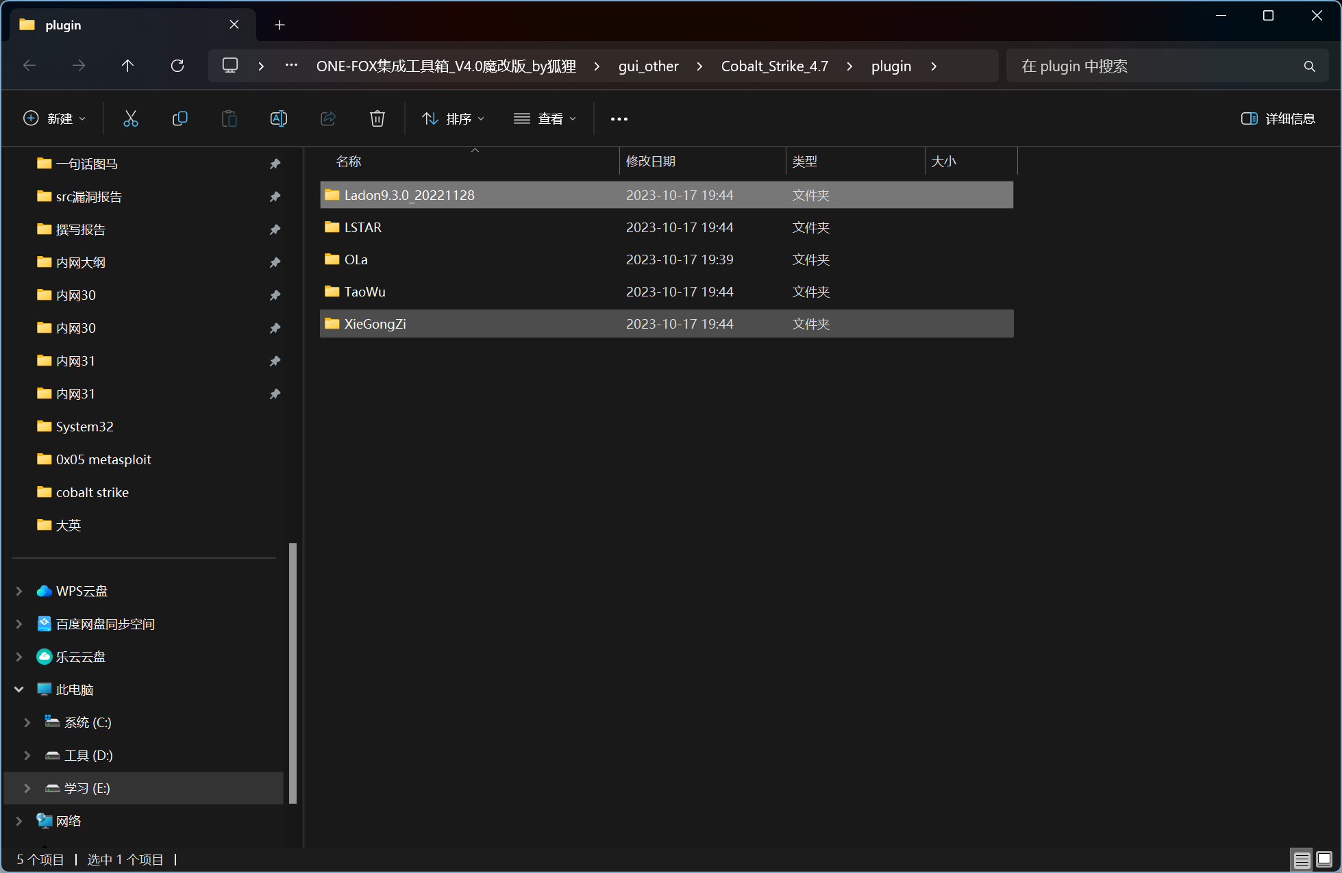
Task: Select the Ladon9.3.0_20221128 folder
Action: tap(667, 195)
